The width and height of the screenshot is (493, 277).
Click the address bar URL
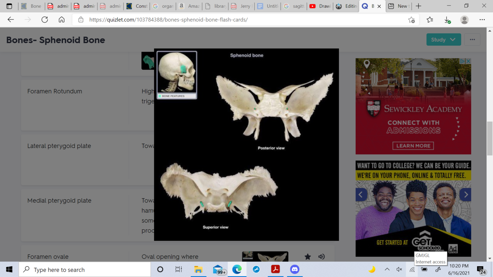pos(169,20)
